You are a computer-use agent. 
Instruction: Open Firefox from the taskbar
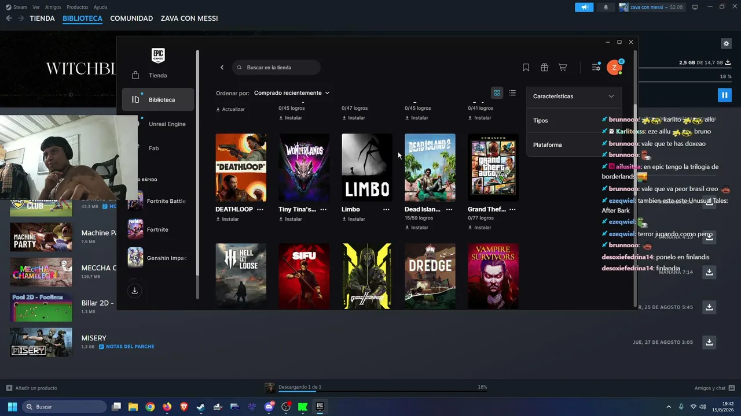coord(167,407)
